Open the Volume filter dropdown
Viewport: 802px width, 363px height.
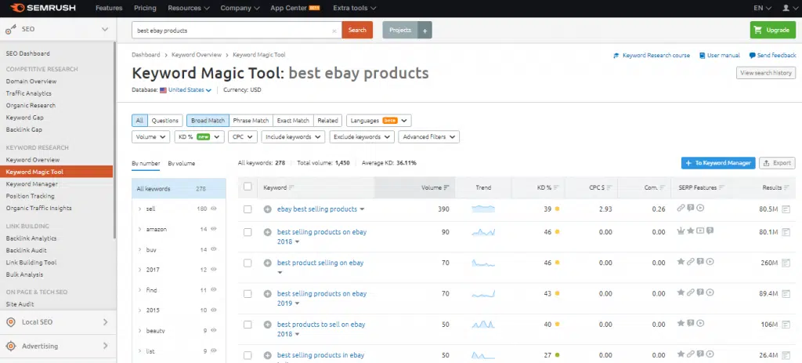150,137
